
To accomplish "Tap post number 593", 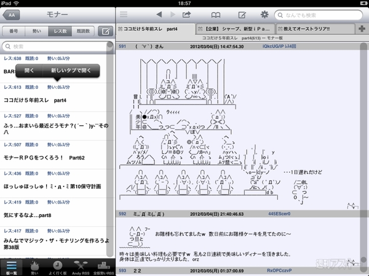I will pos(122,270).
